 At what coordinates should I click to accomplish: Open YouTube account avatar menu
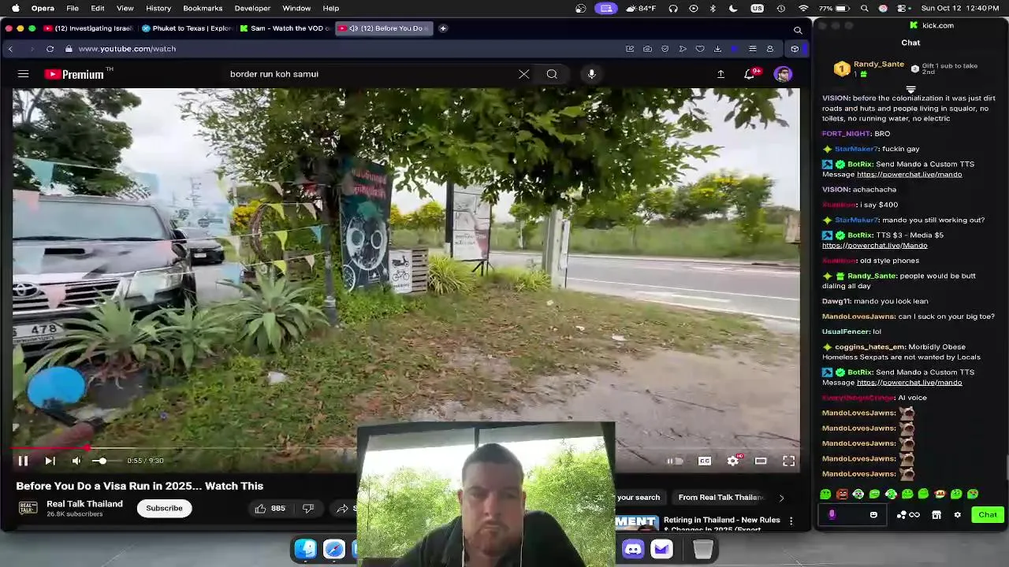coord(783,74)
